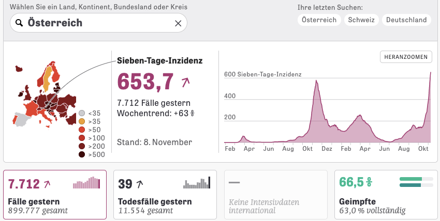Click the magnifying glass search icon
Viewport: 440px width, 221px height.
click(x=19, y=23)
